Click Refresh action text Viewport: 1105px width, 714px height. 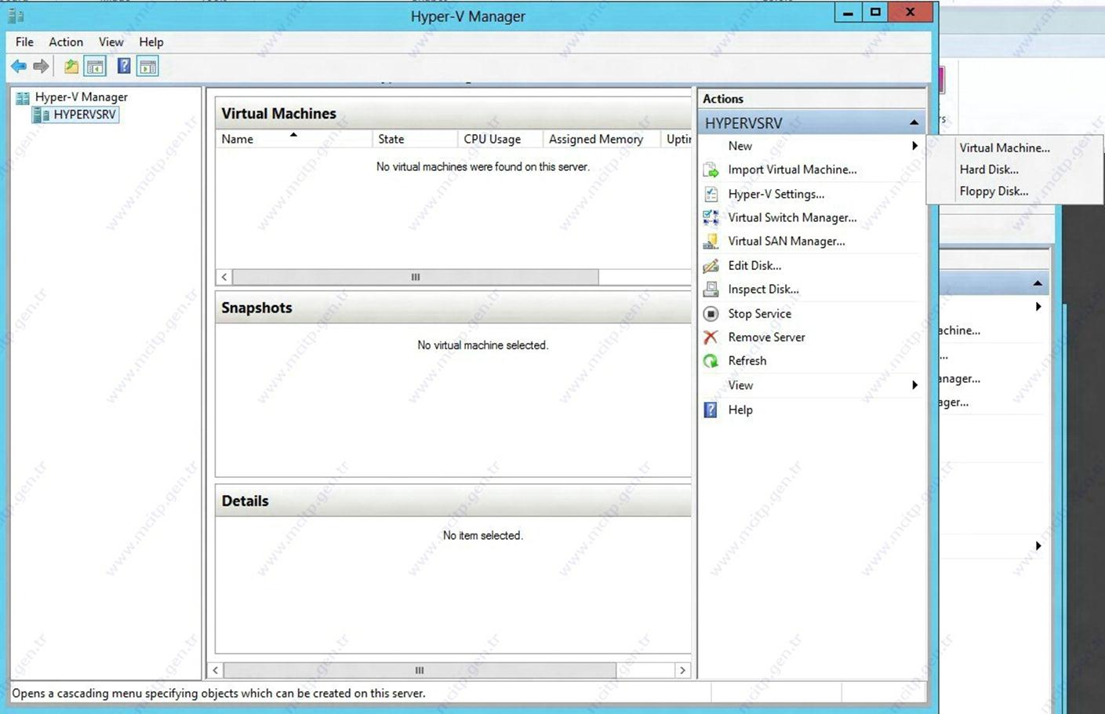[747, 361]
